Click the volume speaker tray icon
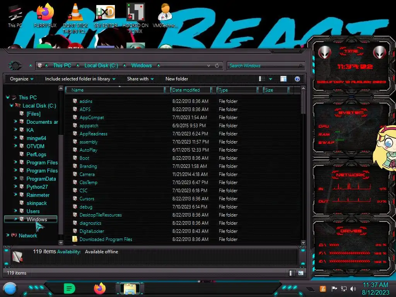 353,288
